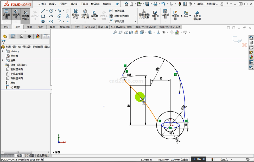Open the 工具(T) menu
The height and width of the screenshot is (162, 254).
pyautogui.click(x=84, y=4)
